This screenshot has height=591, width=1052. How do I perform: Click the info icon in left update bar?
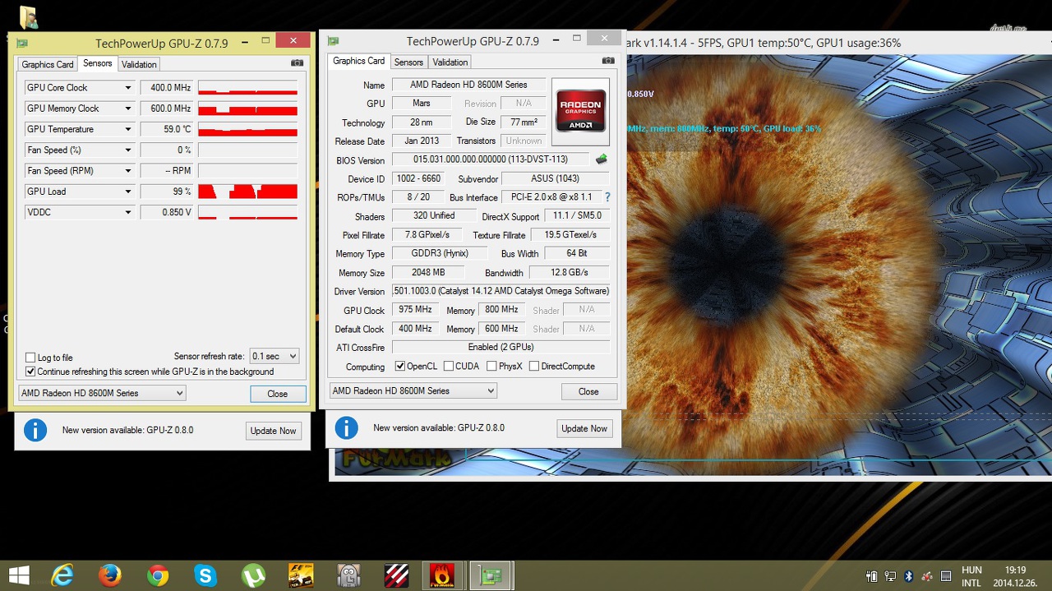click(x=35, y=430)
